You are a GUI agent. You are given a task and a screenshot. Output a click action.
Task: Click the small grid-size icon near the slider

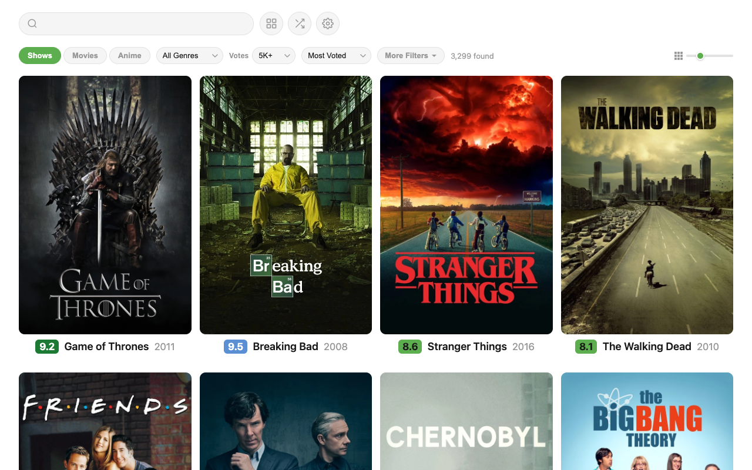[x=678, y=55]
